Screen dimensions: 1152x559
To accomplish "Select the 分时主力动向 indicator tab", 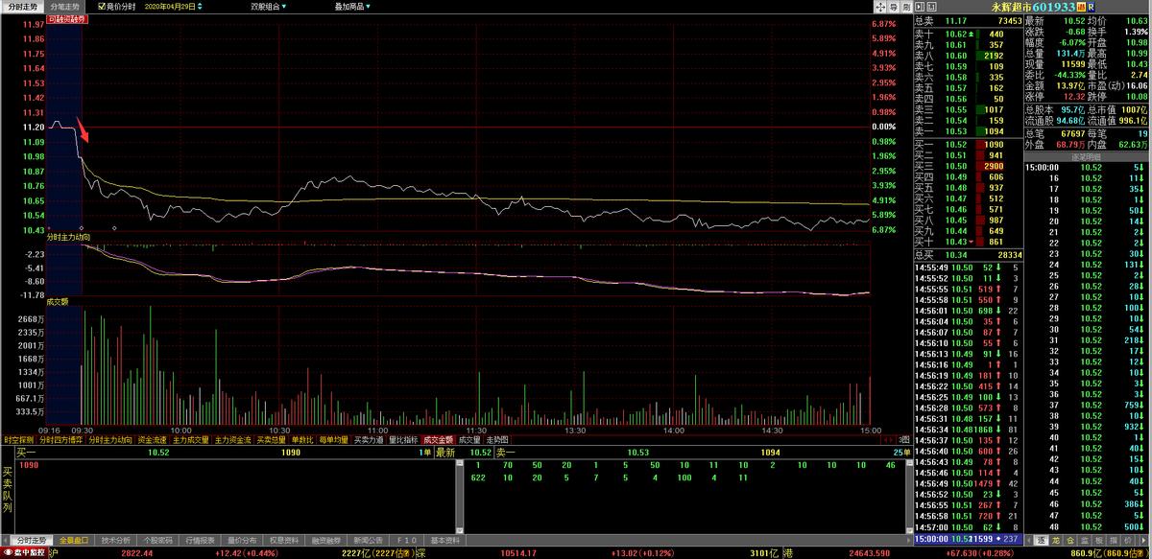I will pos(110,440).
